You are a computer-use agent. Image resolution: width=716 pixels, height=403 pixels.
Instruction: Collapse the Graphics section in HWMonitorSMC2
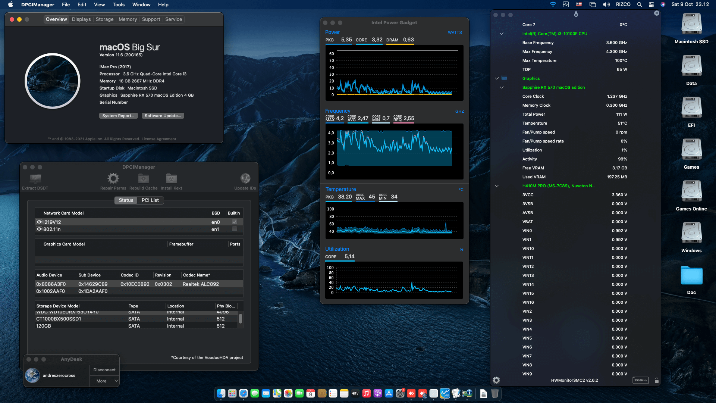(x=497, y=78)
